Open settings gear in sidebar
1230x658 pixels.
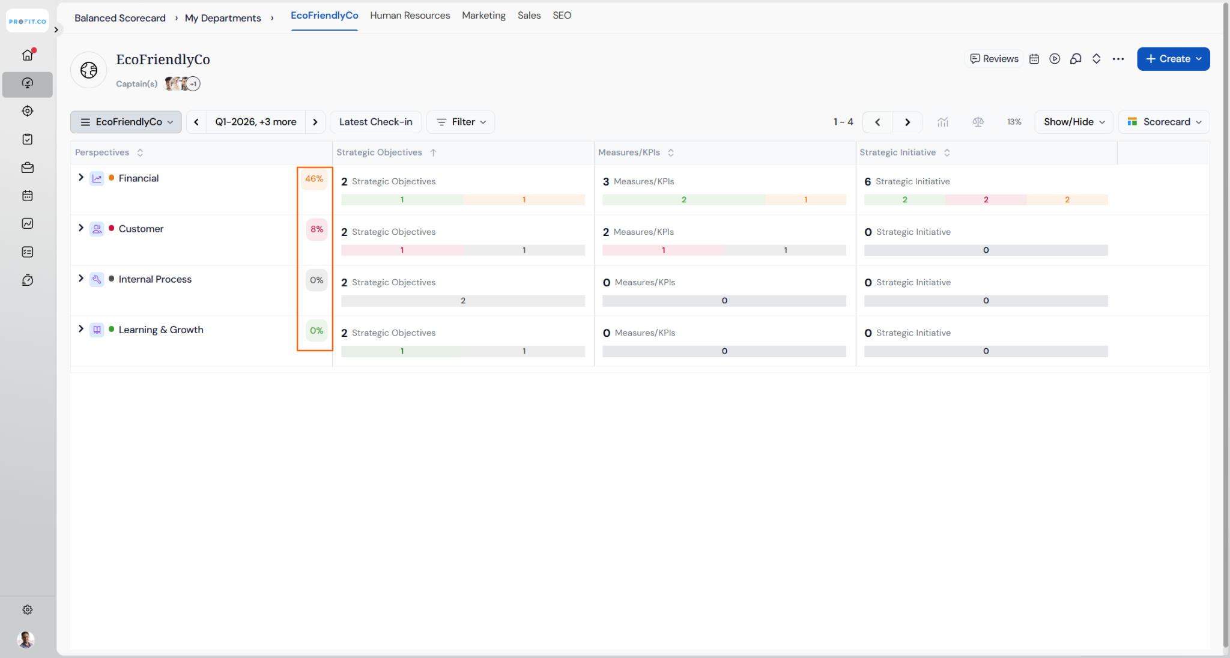pyautogui.click(x=28, y=609)
